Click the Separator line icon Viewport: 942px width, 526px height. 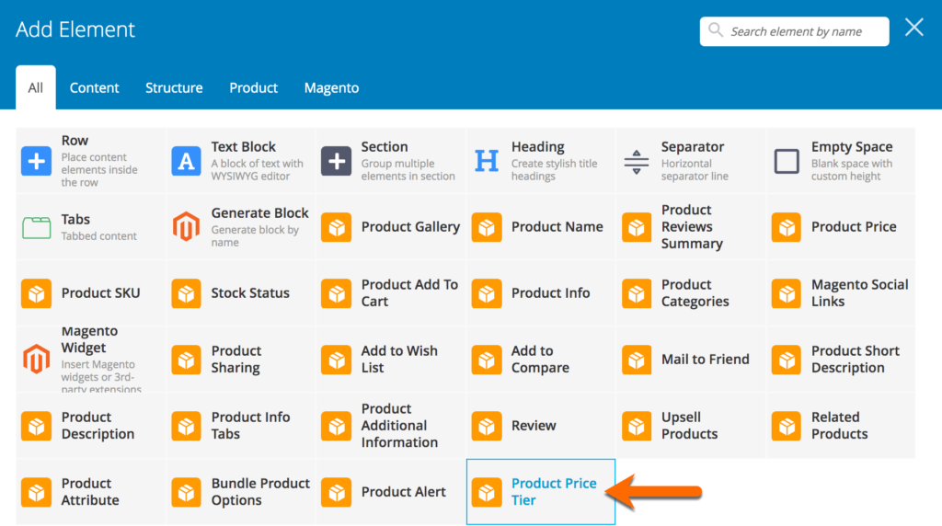pos(637,162)
